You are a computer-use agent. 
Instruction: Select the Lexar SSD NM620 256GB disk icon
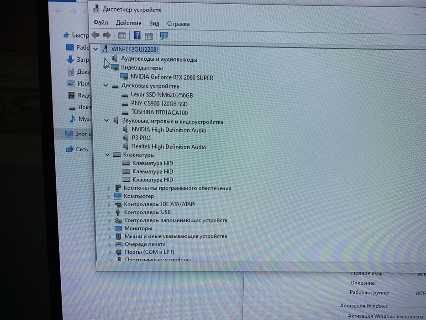pyautogui.click(x=125, y=96)
